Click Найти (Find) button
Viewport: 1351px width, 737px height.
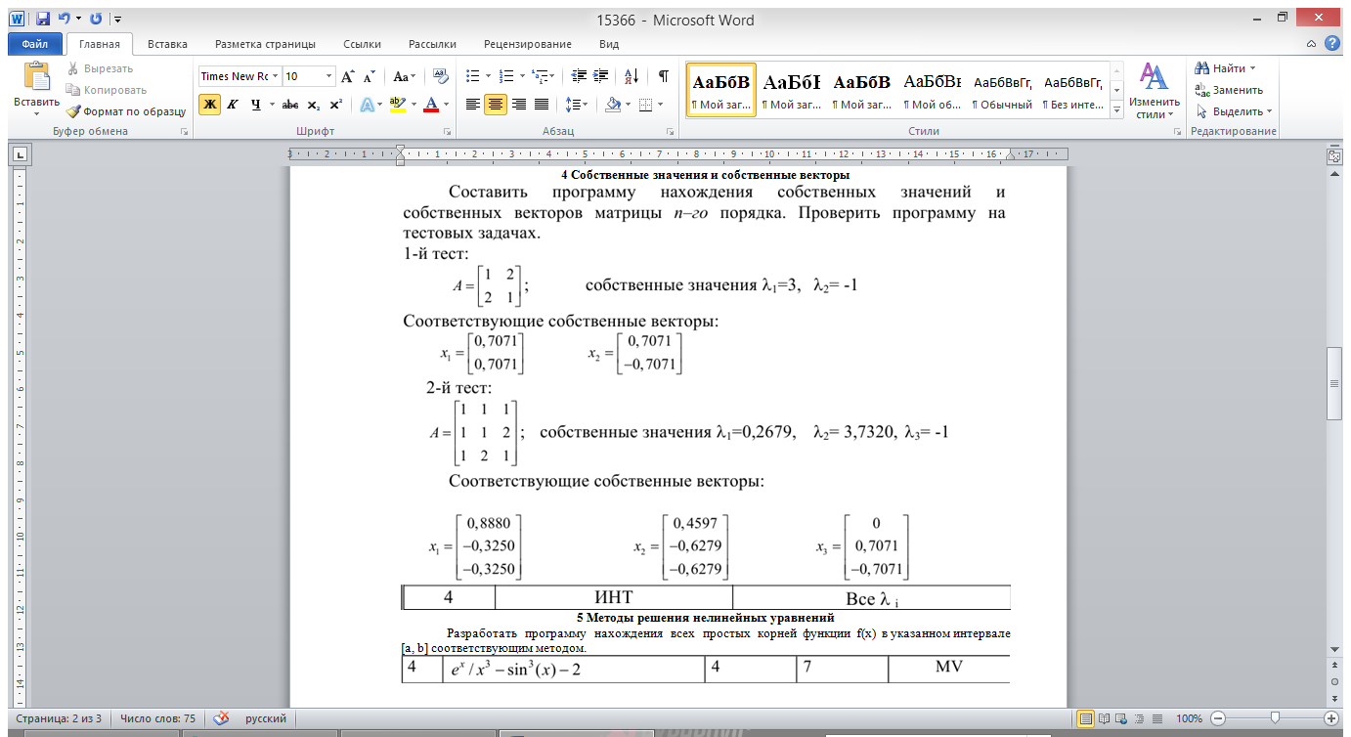pos(1226,68)
